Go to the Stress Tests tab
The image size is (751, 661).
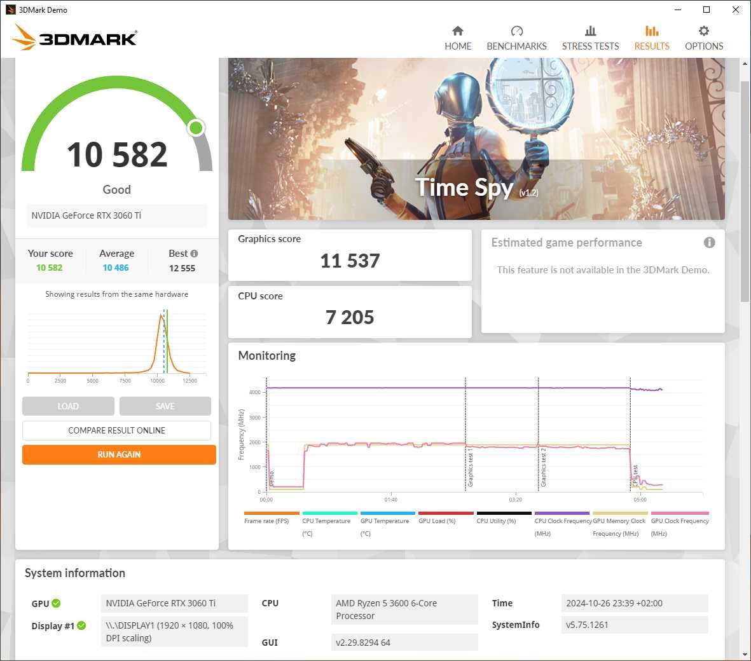click(590, 38)
